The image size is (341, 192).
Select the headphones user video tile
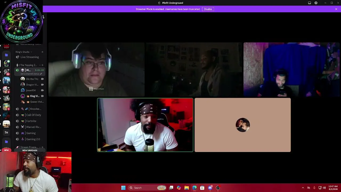click(96, 69)
